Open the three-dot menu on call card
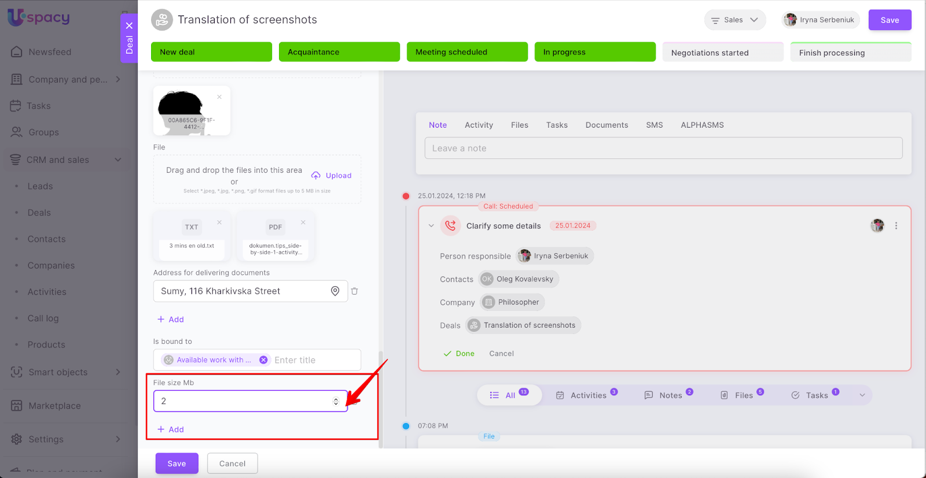Viewport: 926px width, 478px height. tap(896, 226)
